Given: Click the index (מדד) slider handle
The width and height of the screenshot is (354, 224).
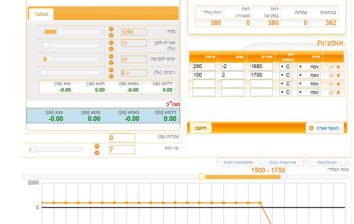Looking at the screenshot, I should point(60,32).
